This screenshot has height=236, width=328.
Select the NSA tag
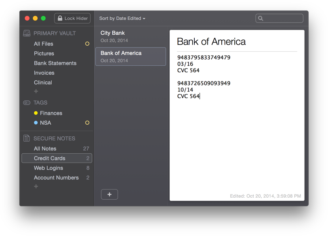45,123
